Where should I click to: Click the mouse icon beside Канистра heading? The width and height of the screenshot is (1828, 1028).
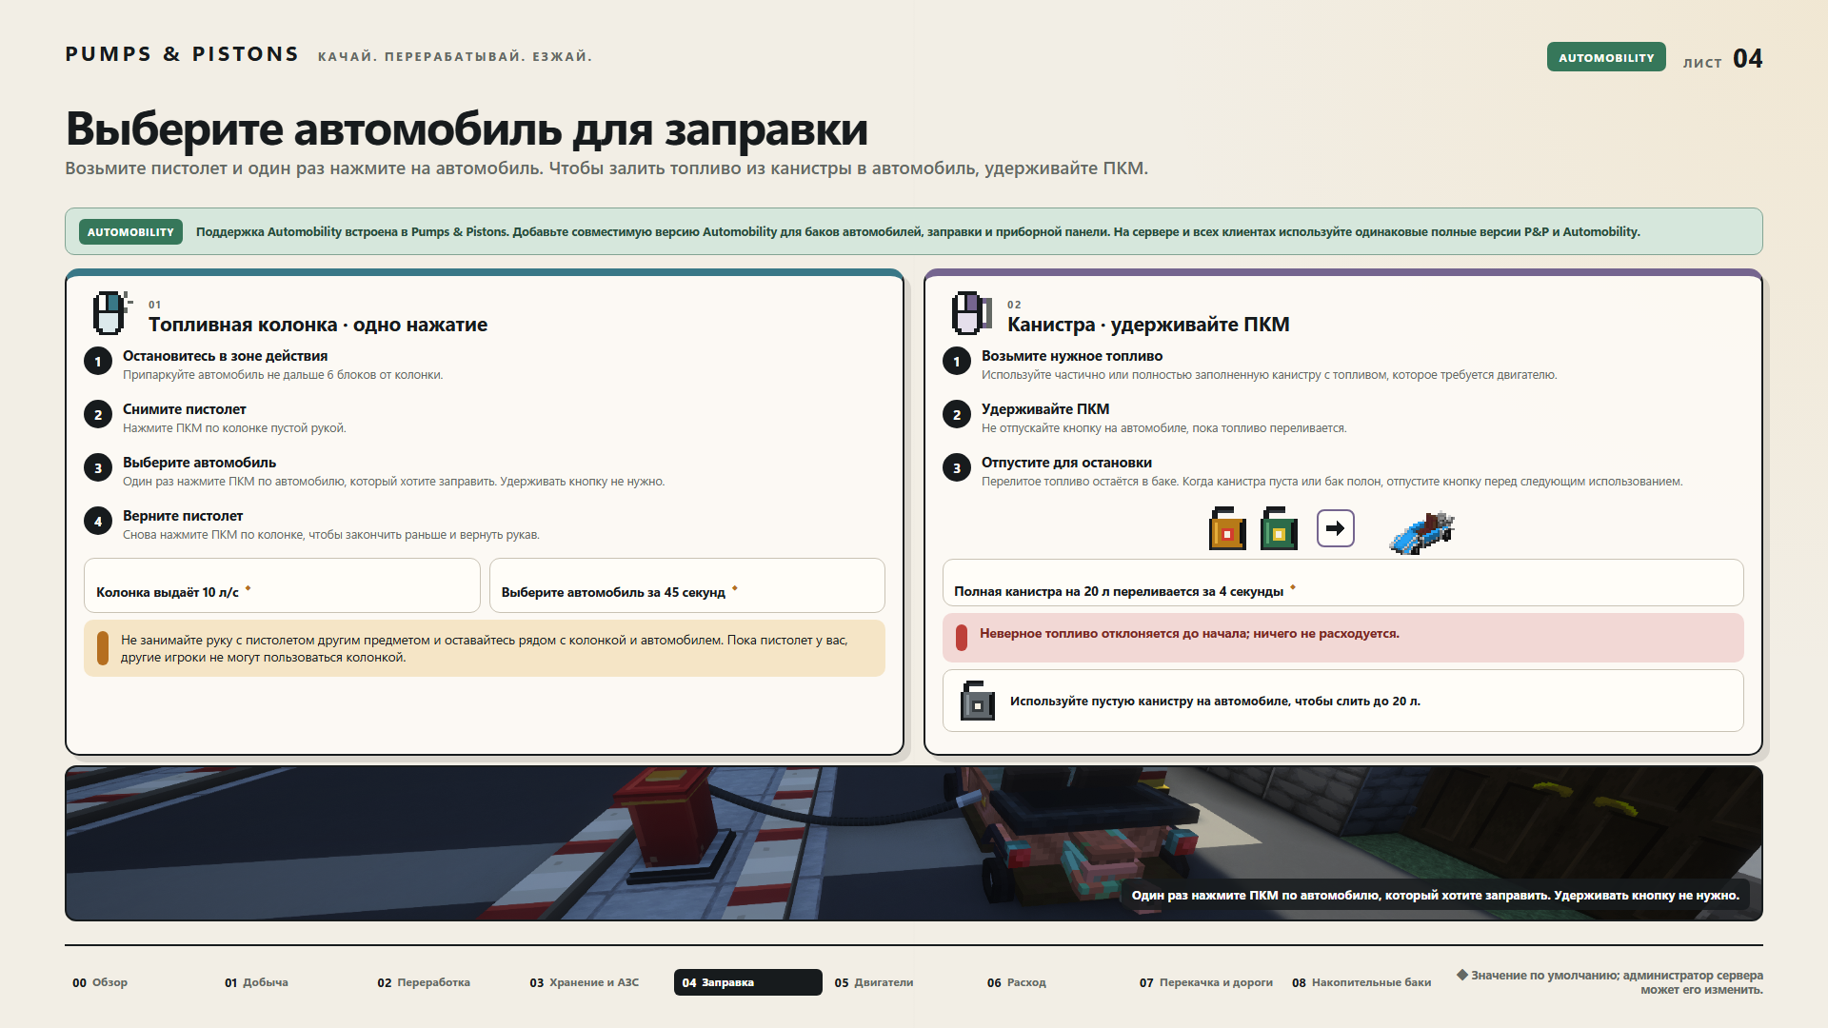(970, 313)
